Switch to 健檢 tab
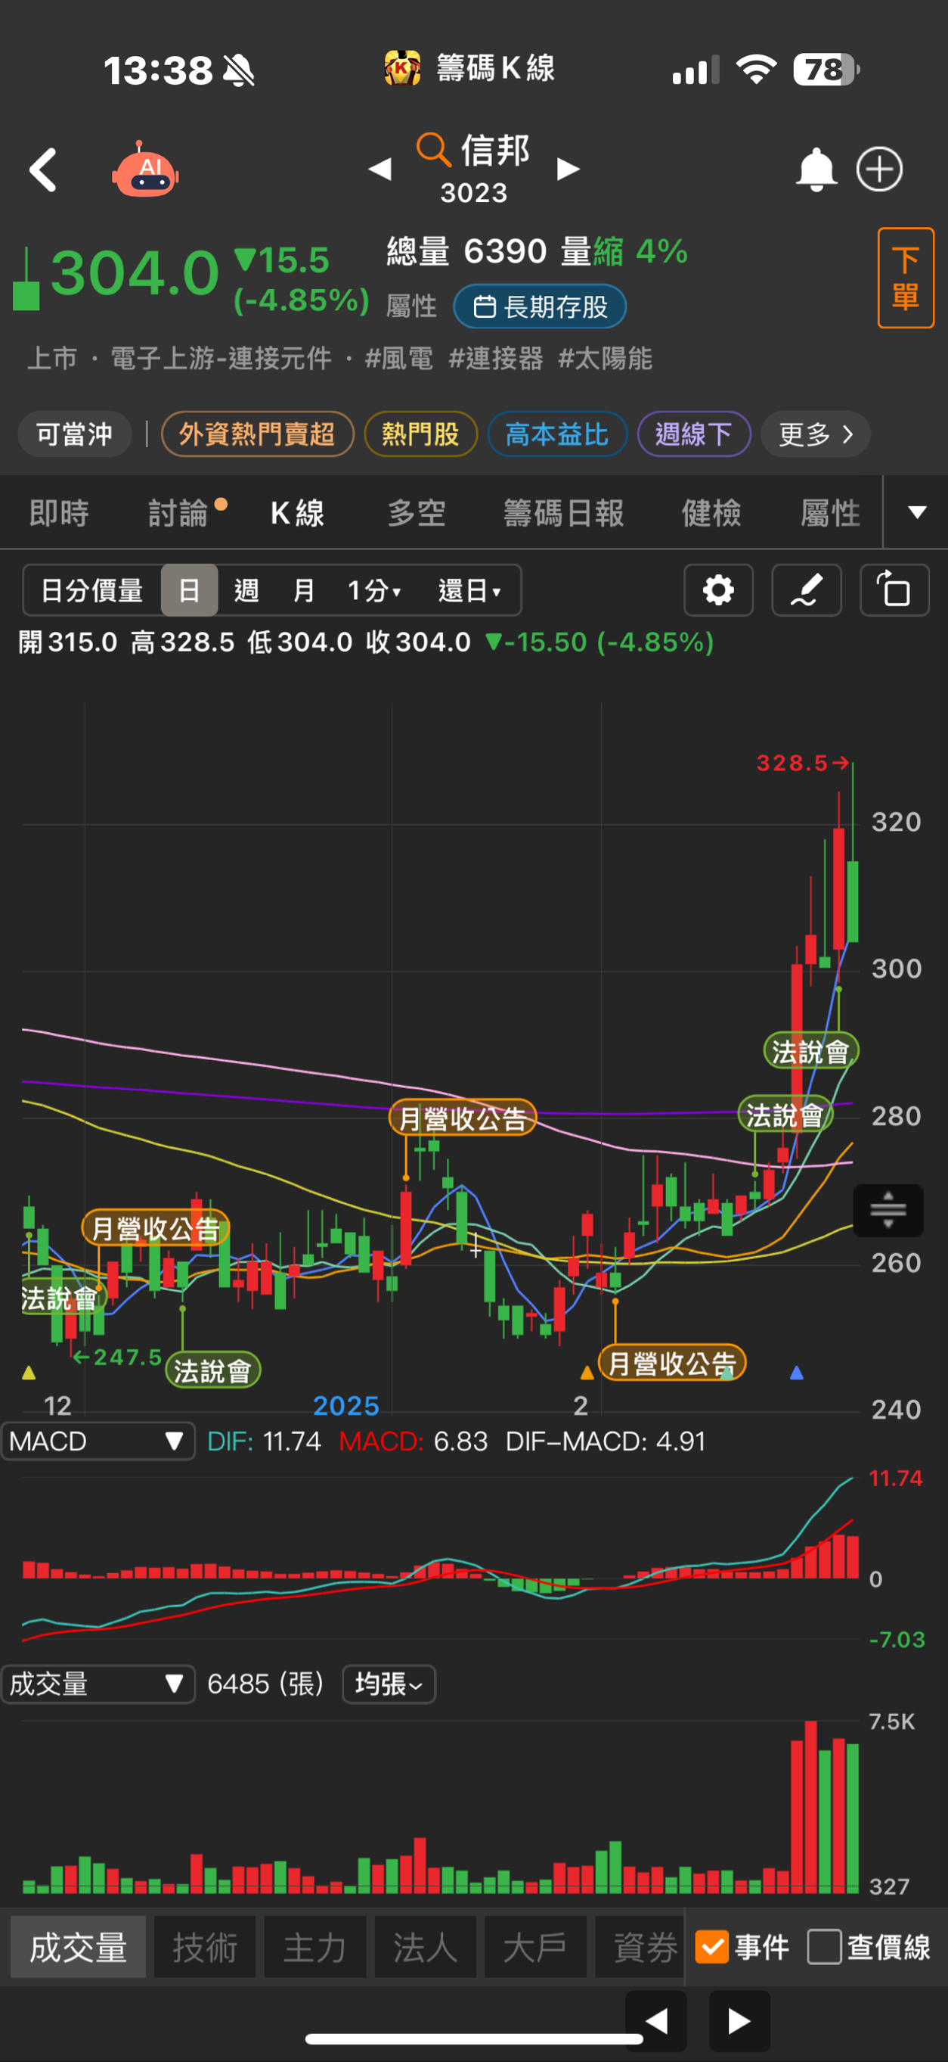Screen dimensions: 948x2062 click(711, 512)
